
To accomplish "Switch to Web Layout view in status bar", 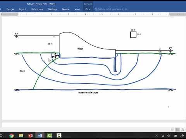I will [x=183, y=129].
